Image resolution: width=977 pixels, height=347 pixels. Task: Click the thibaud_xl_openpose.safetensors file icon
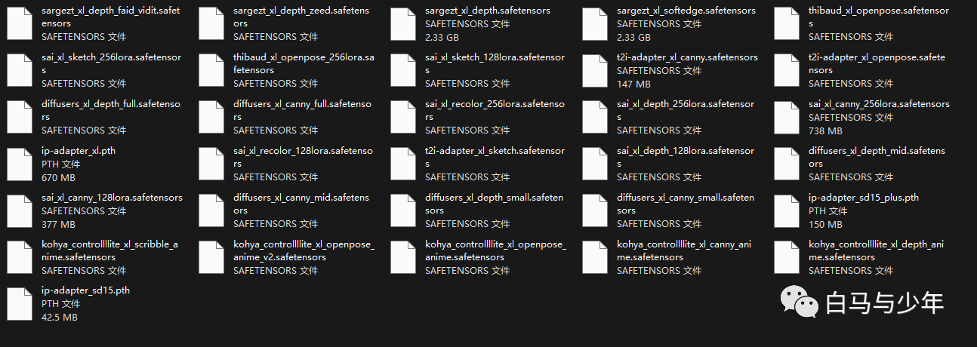click(787, 23)
